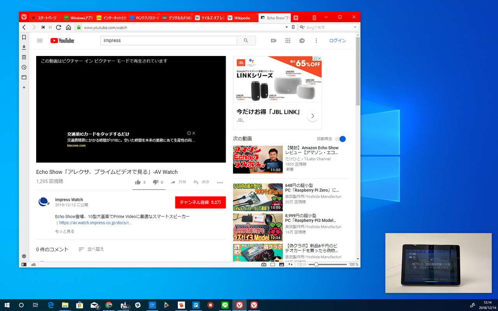Open the History panel in the sidebar
The image size is (498, 311).
tap(24, 67)
